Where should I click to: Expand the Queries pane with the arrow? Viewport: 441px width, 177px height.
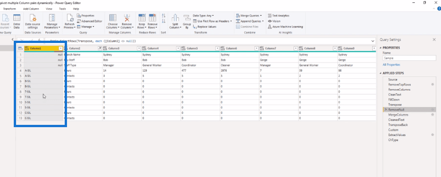(x=13, y=39)
